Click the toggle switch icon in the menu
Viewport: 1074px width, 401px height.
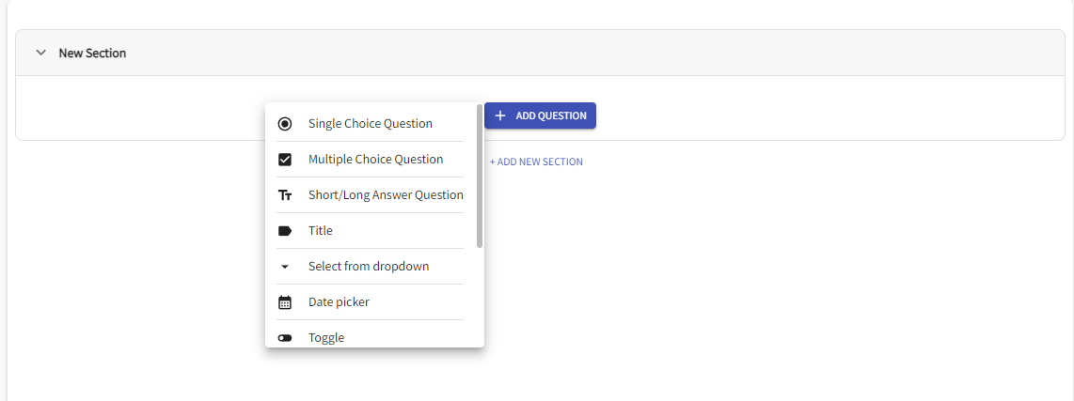point(285,338)
